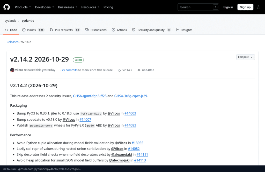Open Security and quality tab

pyautogui.click(x=151, y=30)
